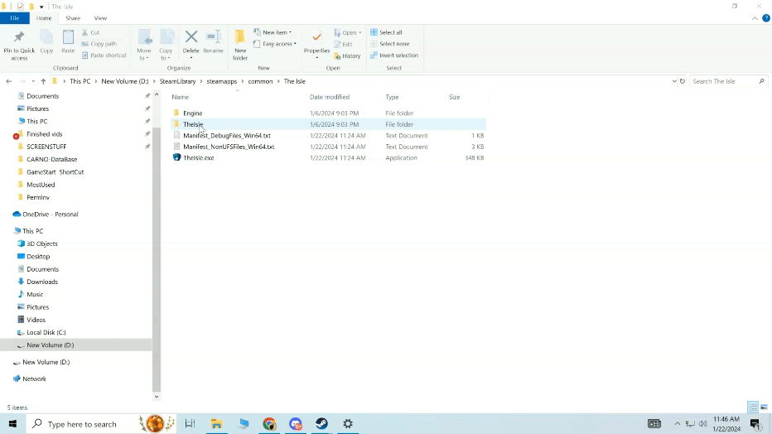772x434 pixels.
Task: Select Local Disk (C:) in sidebar
Action: 46,333
